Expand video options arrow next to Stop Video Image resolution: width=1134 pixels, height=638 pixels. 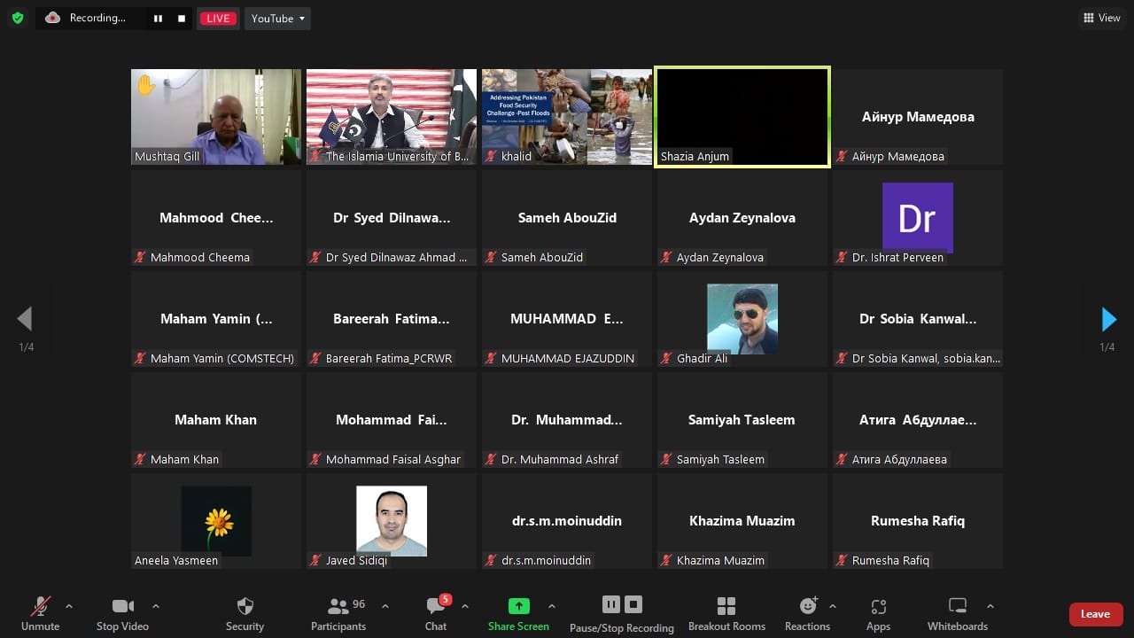(156, 607)
